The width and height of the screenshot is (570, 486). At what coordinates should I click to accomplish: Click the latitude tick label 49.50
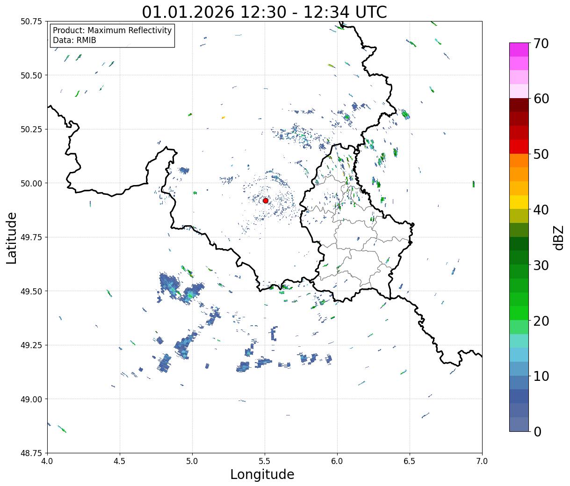[x=31, y=291]
